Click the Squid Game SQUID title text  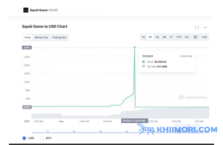(x=44, y=10)
